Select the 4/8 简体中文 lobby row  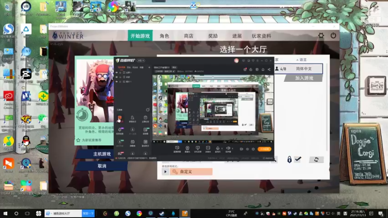298,69
